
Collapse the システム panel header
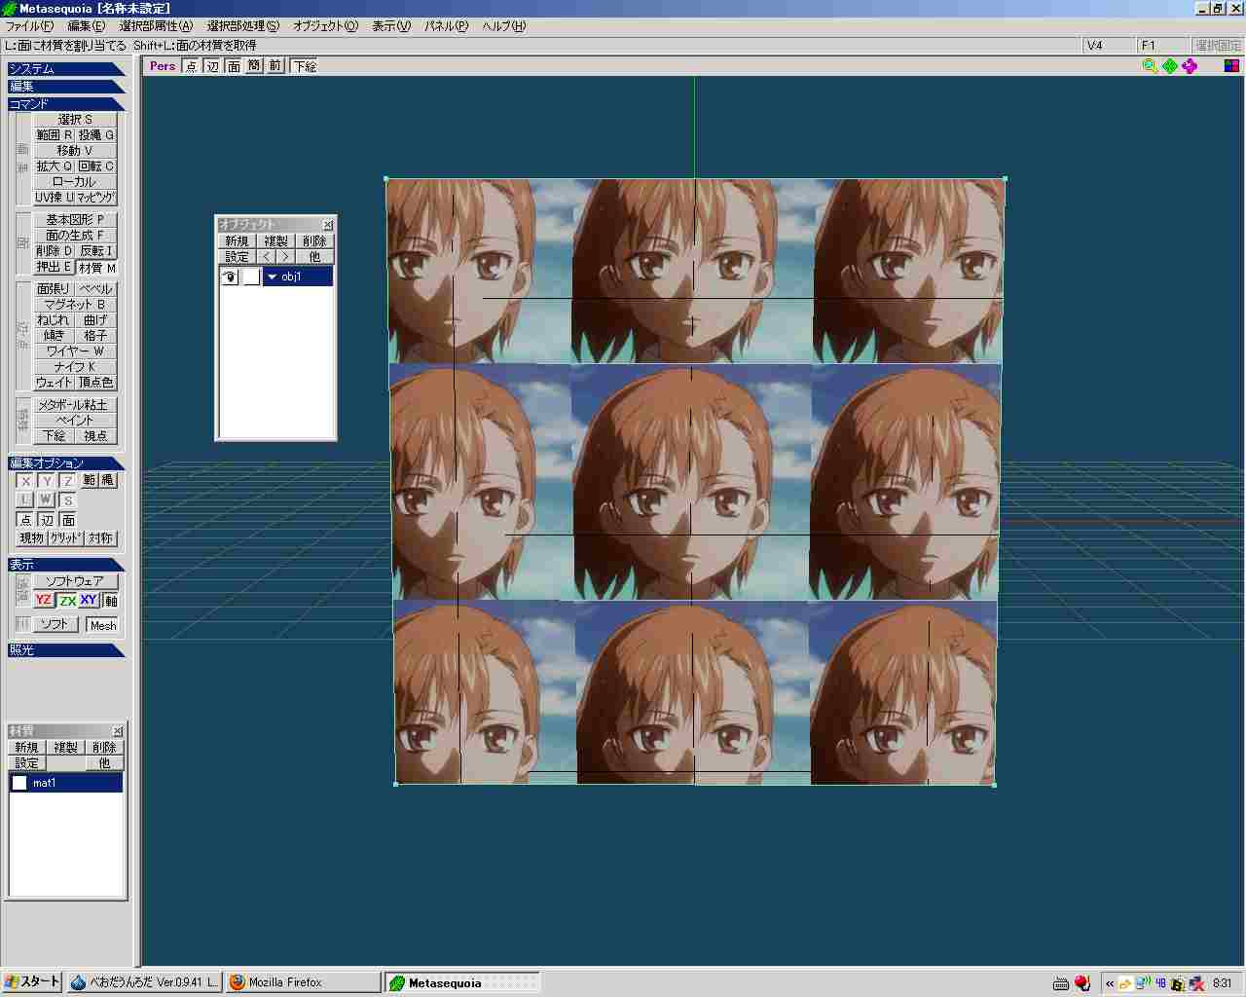point(66,69)
